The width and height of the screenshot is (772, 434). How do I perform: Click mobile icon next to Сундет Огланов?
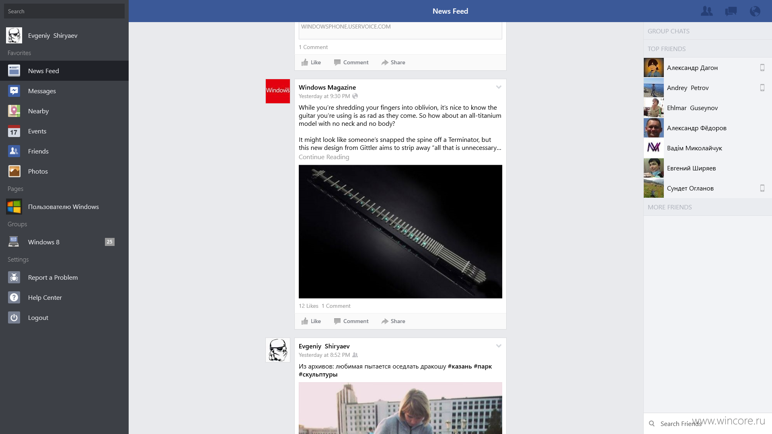point(762,188)
